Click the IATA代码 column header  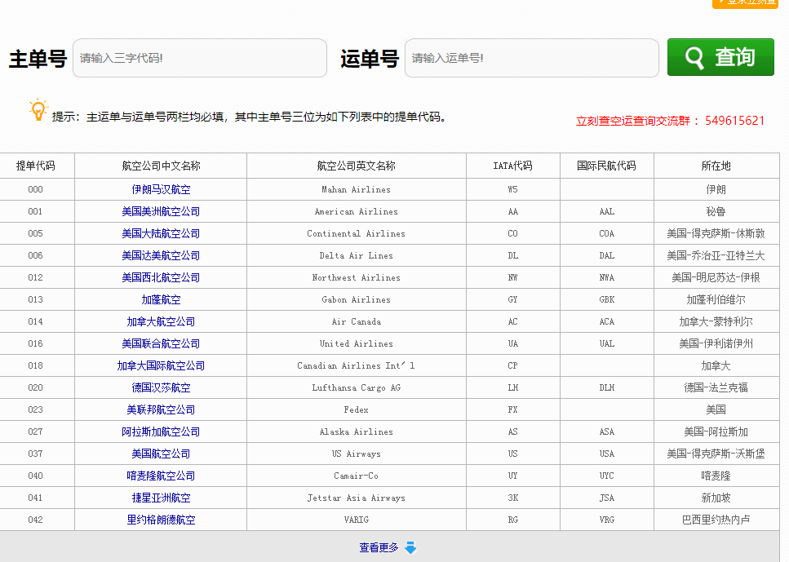coord(512,166)
